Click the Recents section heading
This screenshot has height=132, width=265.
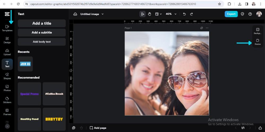point(24,52)
